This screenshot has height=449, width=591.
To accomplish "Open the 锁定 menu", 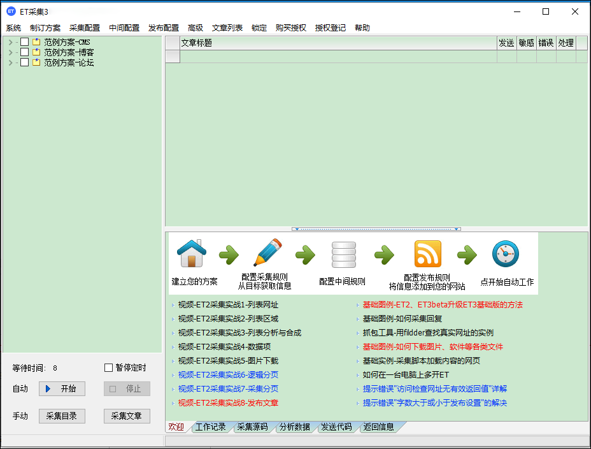I will [259, 28].
